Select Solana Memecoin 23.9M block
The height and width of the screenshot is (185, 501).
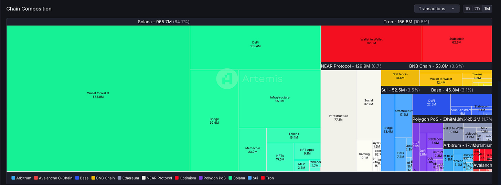(253, 150)
